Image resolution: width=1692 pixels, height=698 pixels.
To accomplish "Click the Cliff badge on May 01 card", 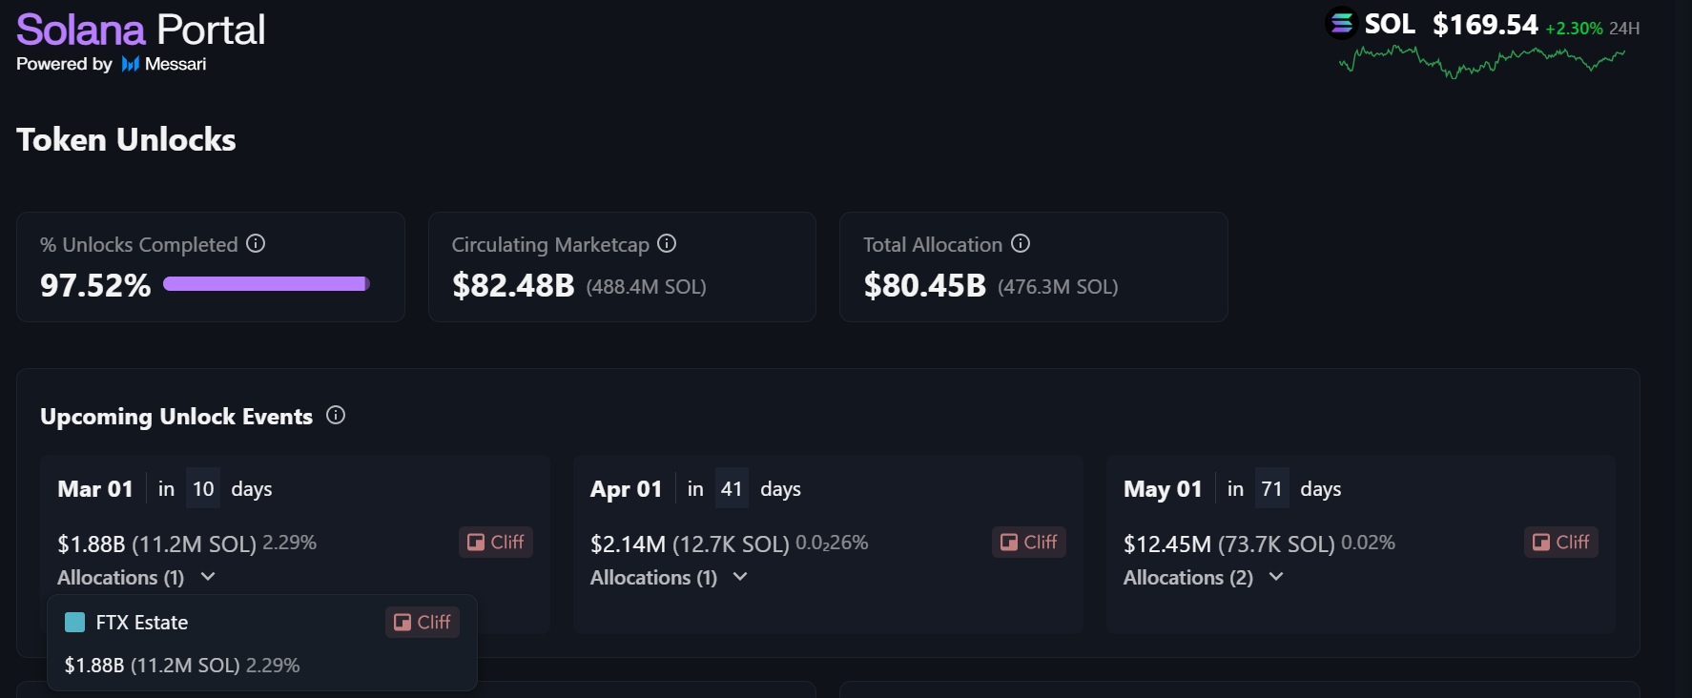I will coord(1561,542).
